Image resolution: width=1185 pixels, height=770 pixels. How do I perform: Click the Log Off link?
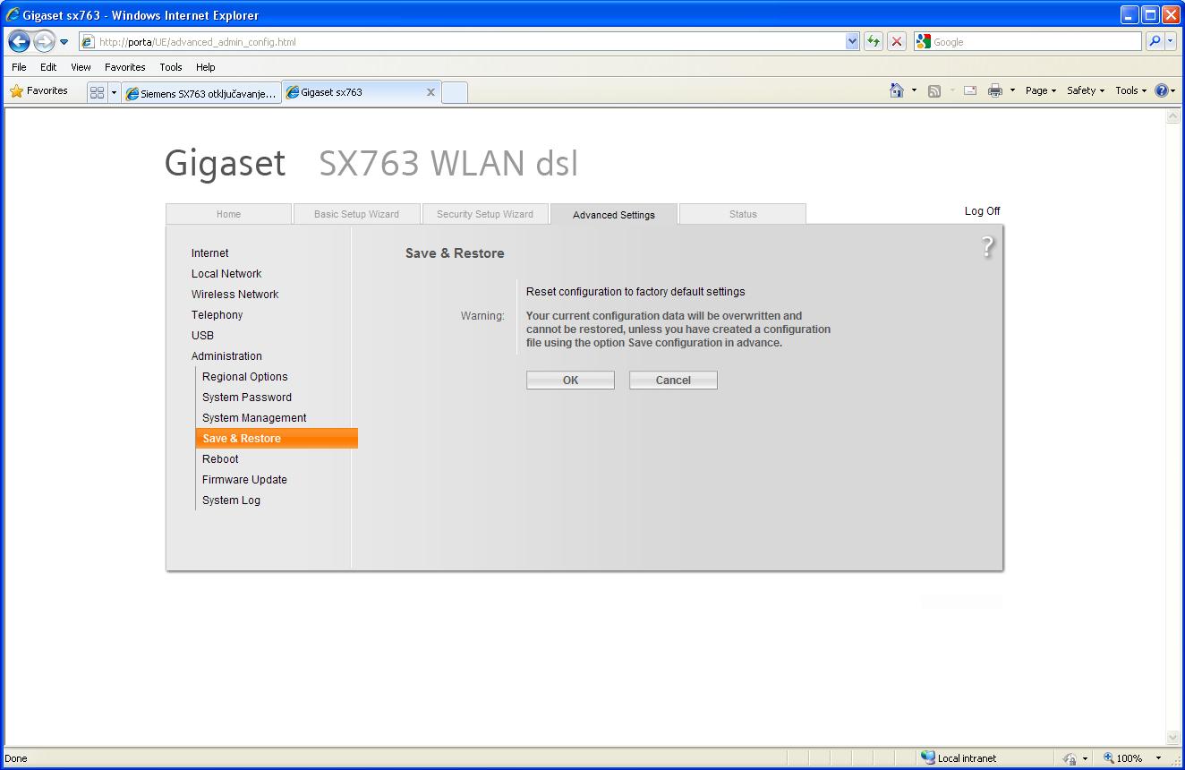click(x=983, y=211)
